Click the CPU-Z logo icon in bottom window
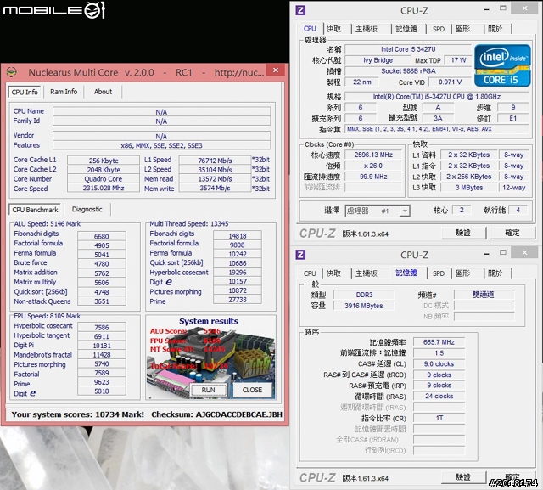Image resolution: width=543 pixels, height=490 pixels. [x=300, y=255]
